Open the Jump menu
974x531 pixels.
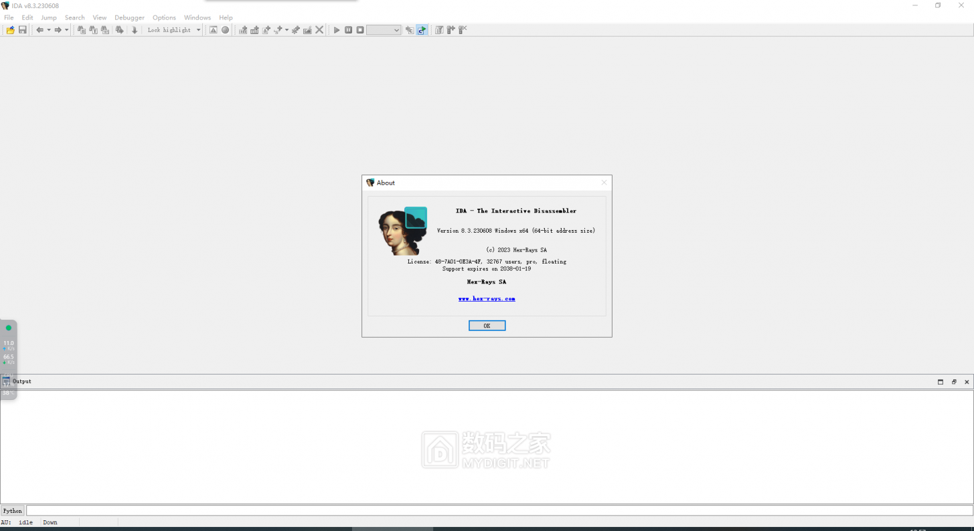49,17
